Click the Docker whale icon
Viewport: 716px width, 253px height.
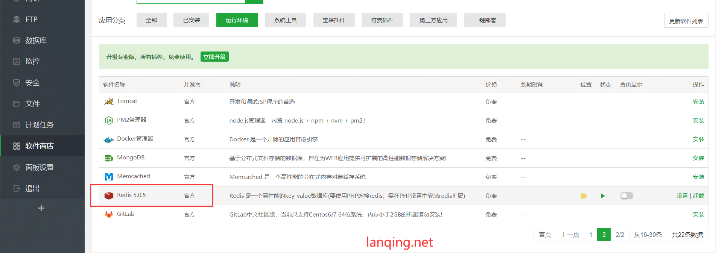[109, 139]
